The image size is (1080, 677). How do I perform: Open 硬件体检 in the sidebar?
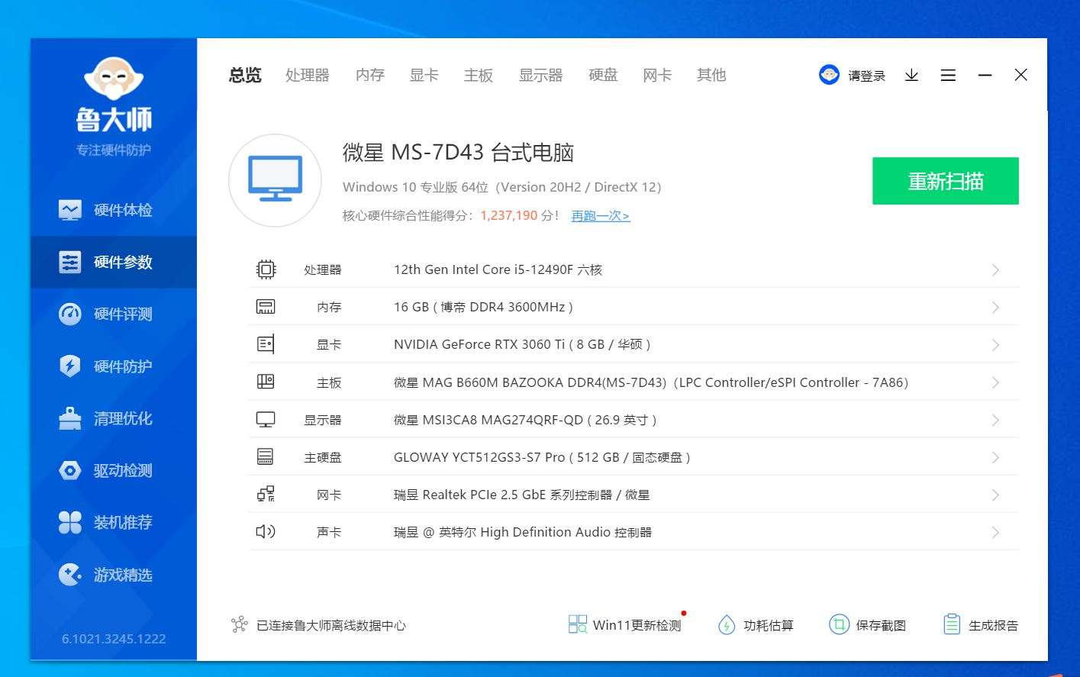click(x=114, y=210)
